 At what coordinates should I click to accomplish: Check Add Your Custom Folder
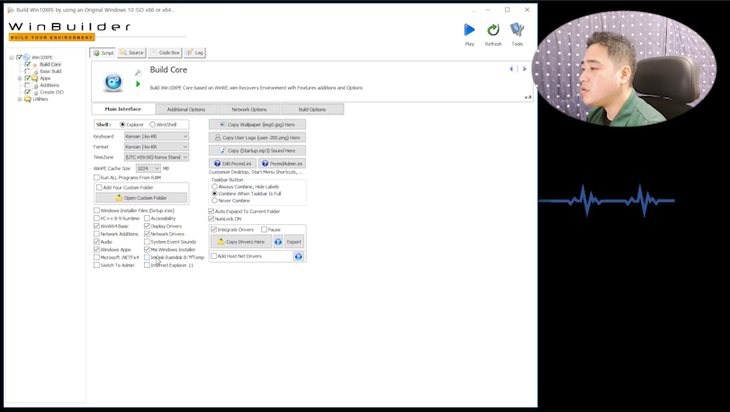point(99,187)
